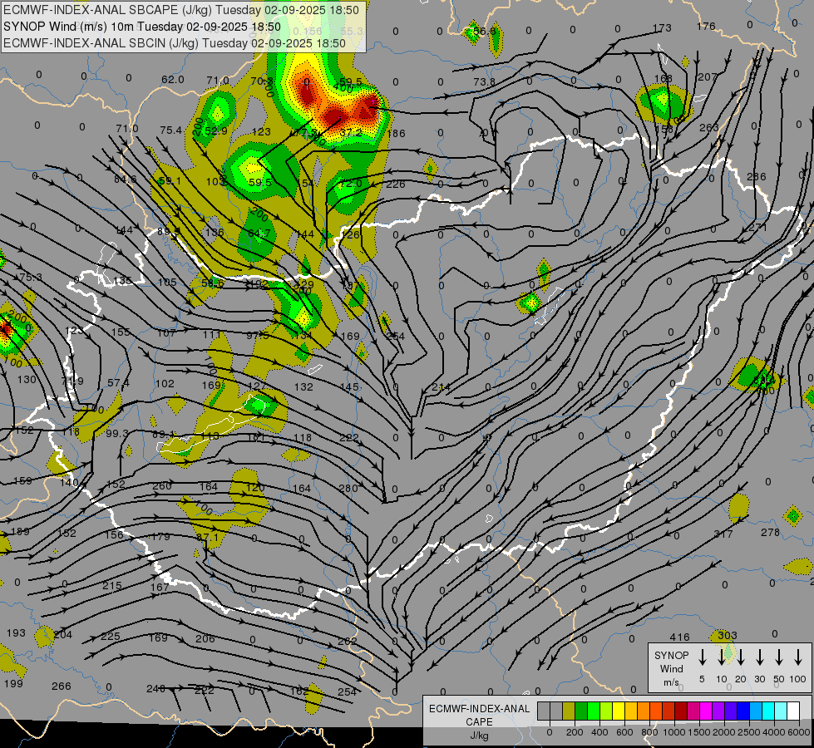Click the map value 271

[x=758, y=228]
